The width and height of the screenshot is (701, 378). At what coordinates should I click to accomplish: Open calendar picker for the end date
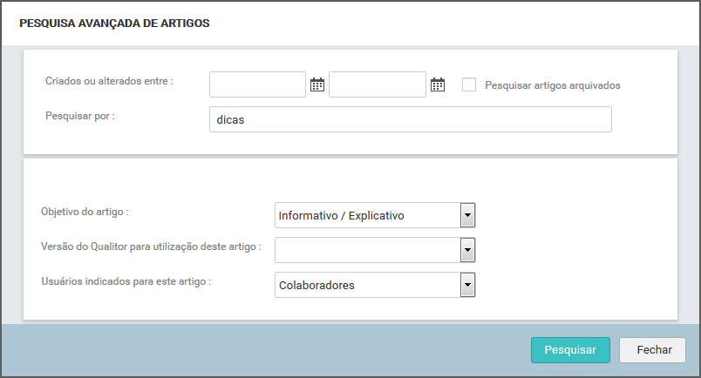pyautogui.click(x=437, y=84)
